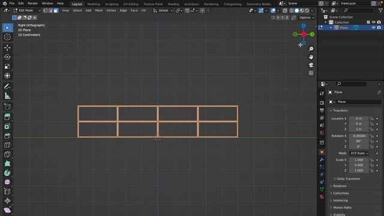This screenshot has height=216, width=384.
Task: Expand the Motion Paths panel
Action: click(341, 208)
